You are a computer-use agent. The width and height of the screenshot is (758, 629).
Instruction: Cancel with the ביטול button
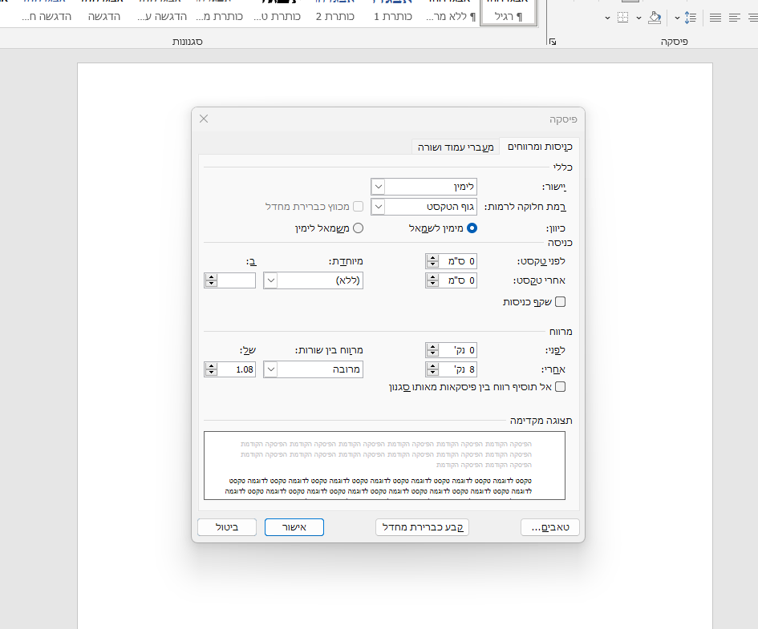coord(227,527)
